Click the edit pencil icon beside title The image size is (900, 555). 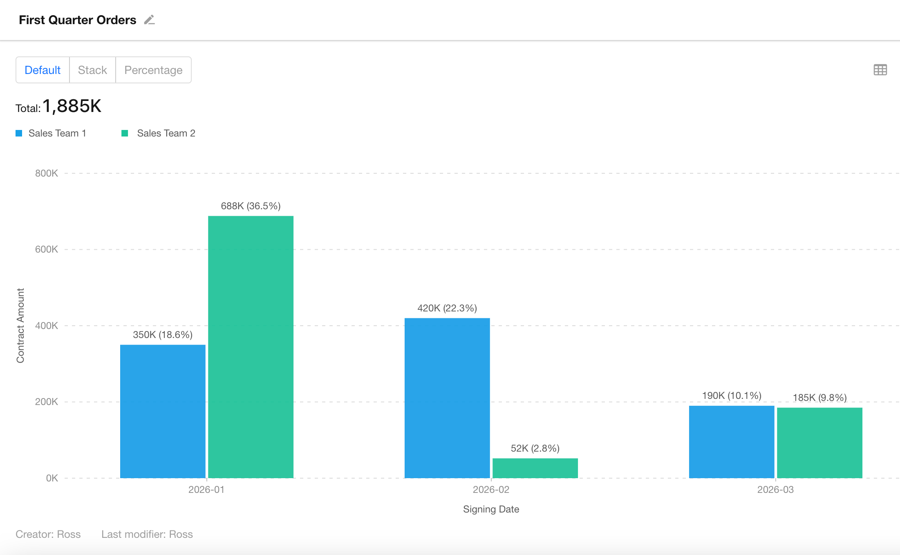pos(149,20)
